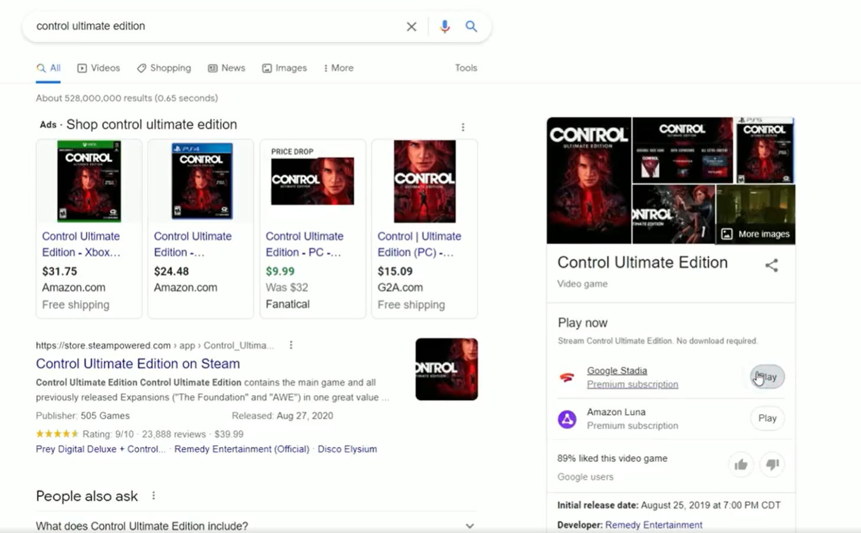Switch to the Videos tab
This screenshot has width=861, height=533.
[99, 68]
